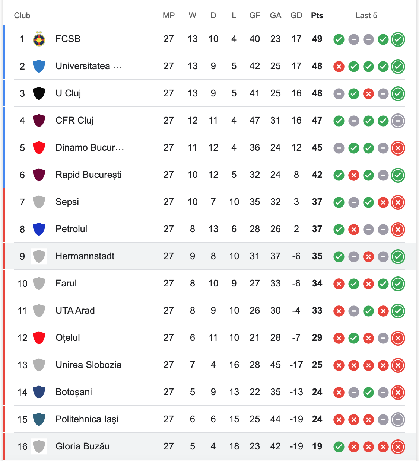
Task: Click Sepsi's latest match loss indicator
Action: tap(398, 202)
